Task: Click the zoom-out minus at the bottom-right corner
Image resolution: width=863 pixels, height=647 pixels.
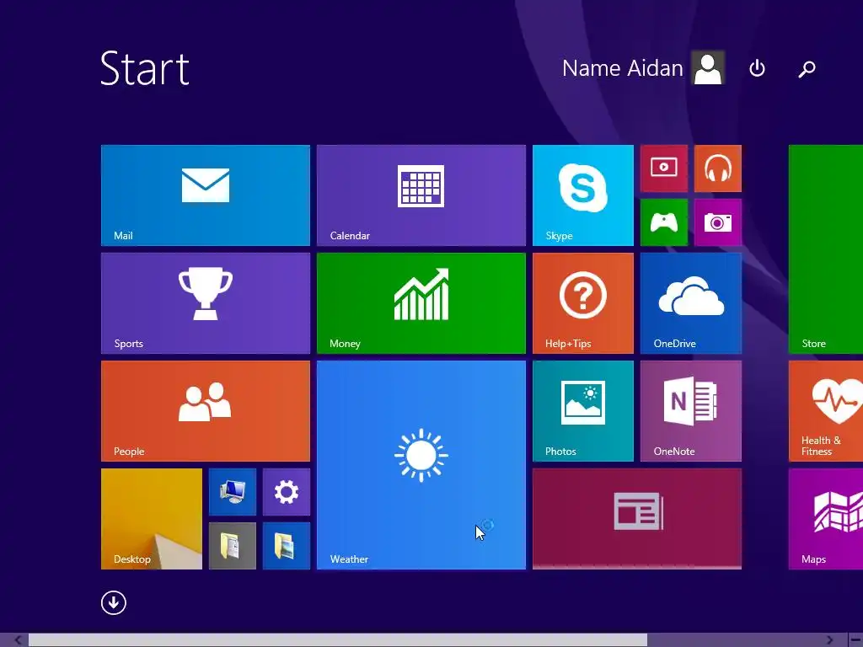Action: (855, 640)
